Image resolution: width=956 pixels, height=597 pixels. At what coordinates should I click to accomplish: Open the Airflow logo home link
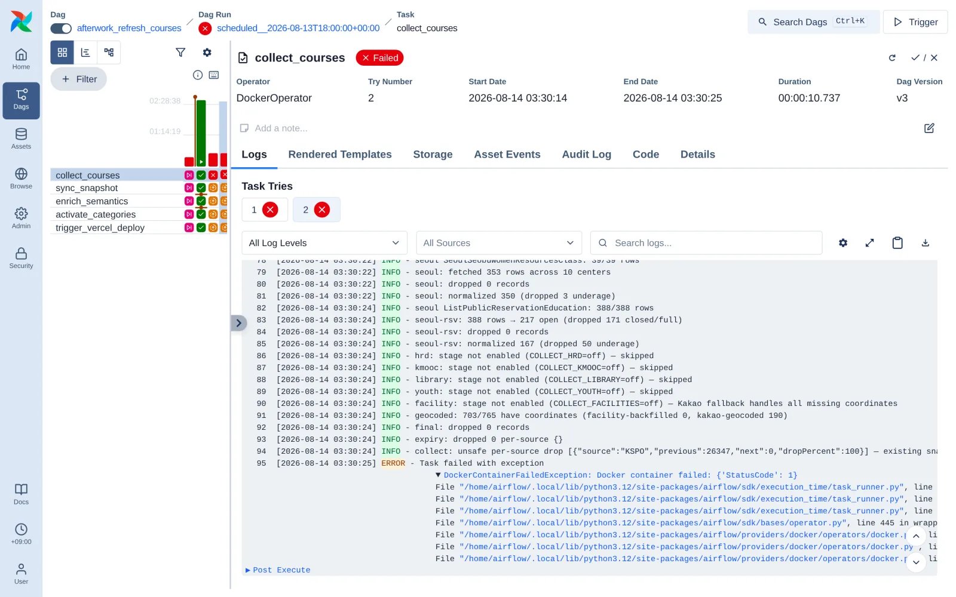pos(21,21)
